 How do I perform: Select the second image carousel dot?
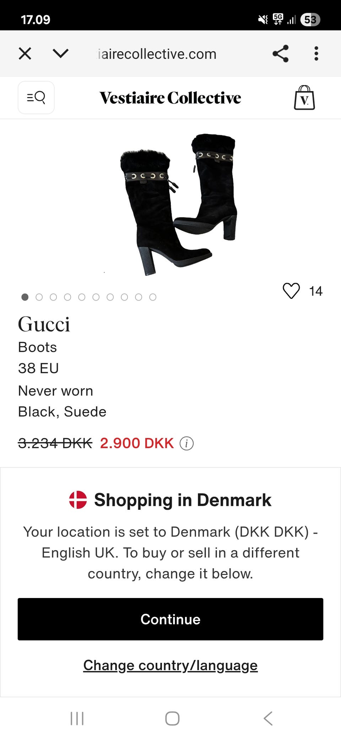point(39,297)
